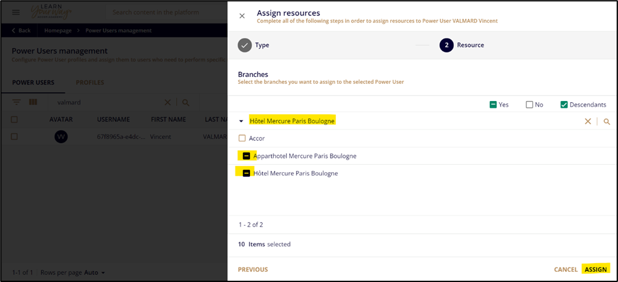This screenshot has width=618, height=282.
Task: Switch to the Power Users tab
Action: pos(33,83)
